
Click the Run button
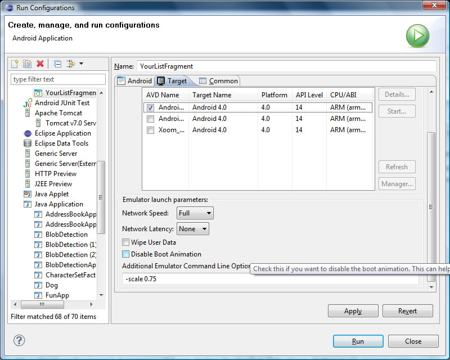point(358,341)
